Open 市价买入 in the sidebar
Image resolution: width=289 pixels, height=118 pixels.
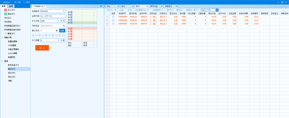[x=8, y=18]
